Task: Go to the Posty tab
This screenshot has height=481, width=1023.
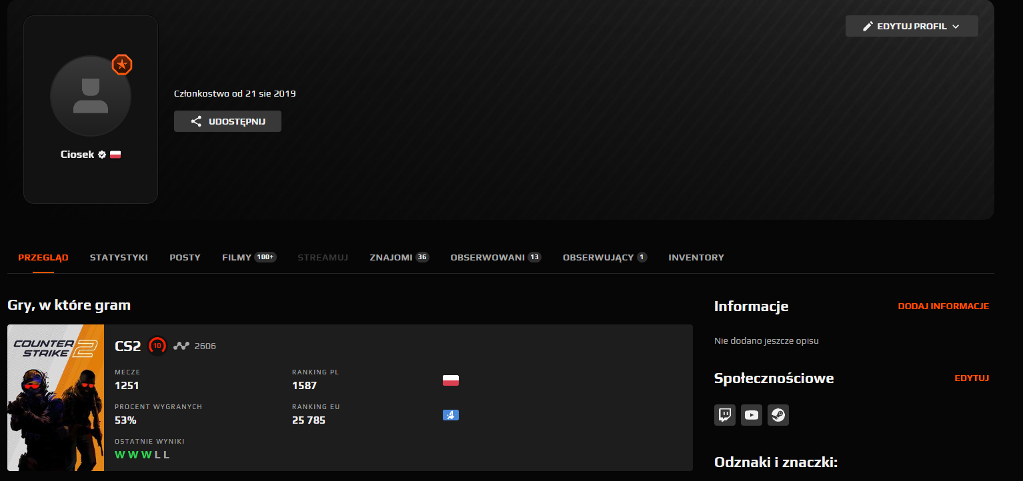Action: (x=185, y=257)
